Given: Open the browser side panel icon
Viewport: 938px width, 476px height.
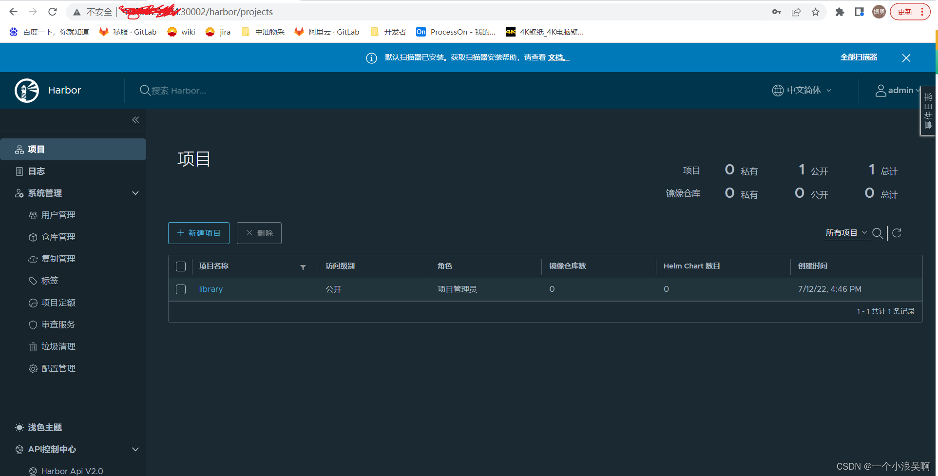Looking at the screenshot, I should tap(860, 12).
